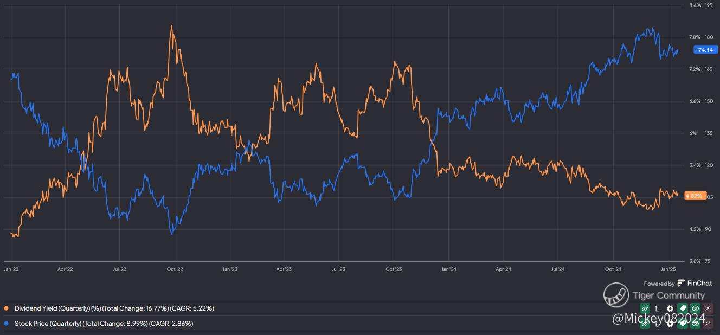Image resolution: width=720 pixels, height=335 pixels.
Task: Click tag label icon for Stock Price
Action: pos(683,323)
